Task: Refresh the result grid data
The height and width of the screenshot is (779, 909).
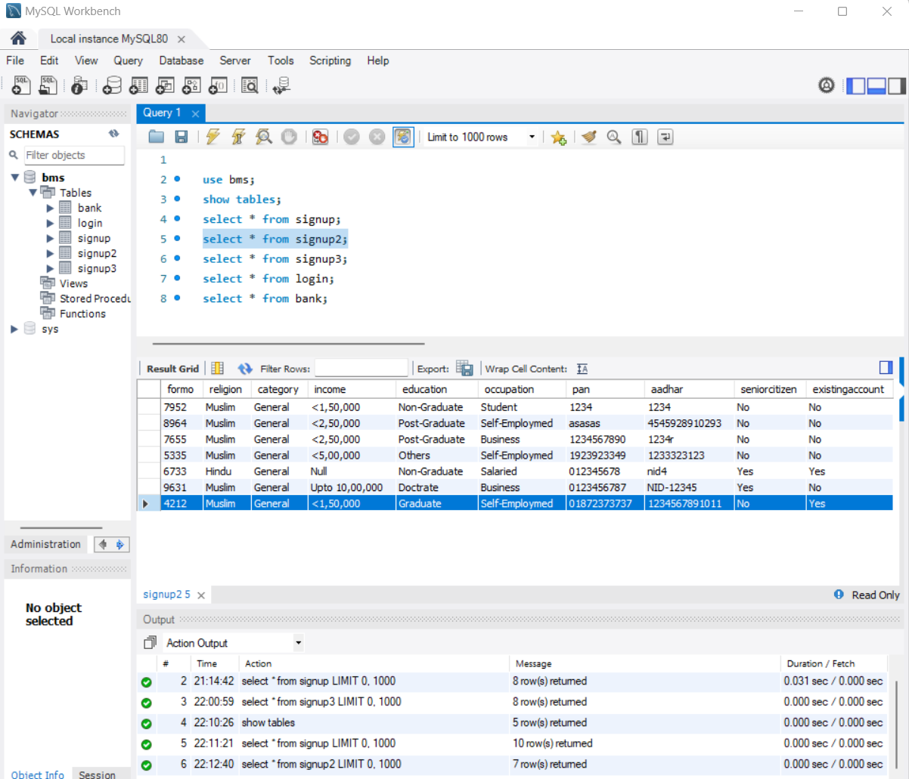Action: tap(245, 368)
